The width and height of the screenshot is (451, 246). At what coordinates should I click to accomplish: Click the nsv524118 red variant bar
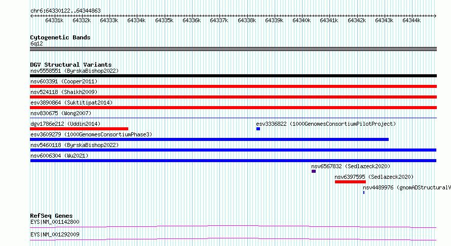click(x=233, y=97)
